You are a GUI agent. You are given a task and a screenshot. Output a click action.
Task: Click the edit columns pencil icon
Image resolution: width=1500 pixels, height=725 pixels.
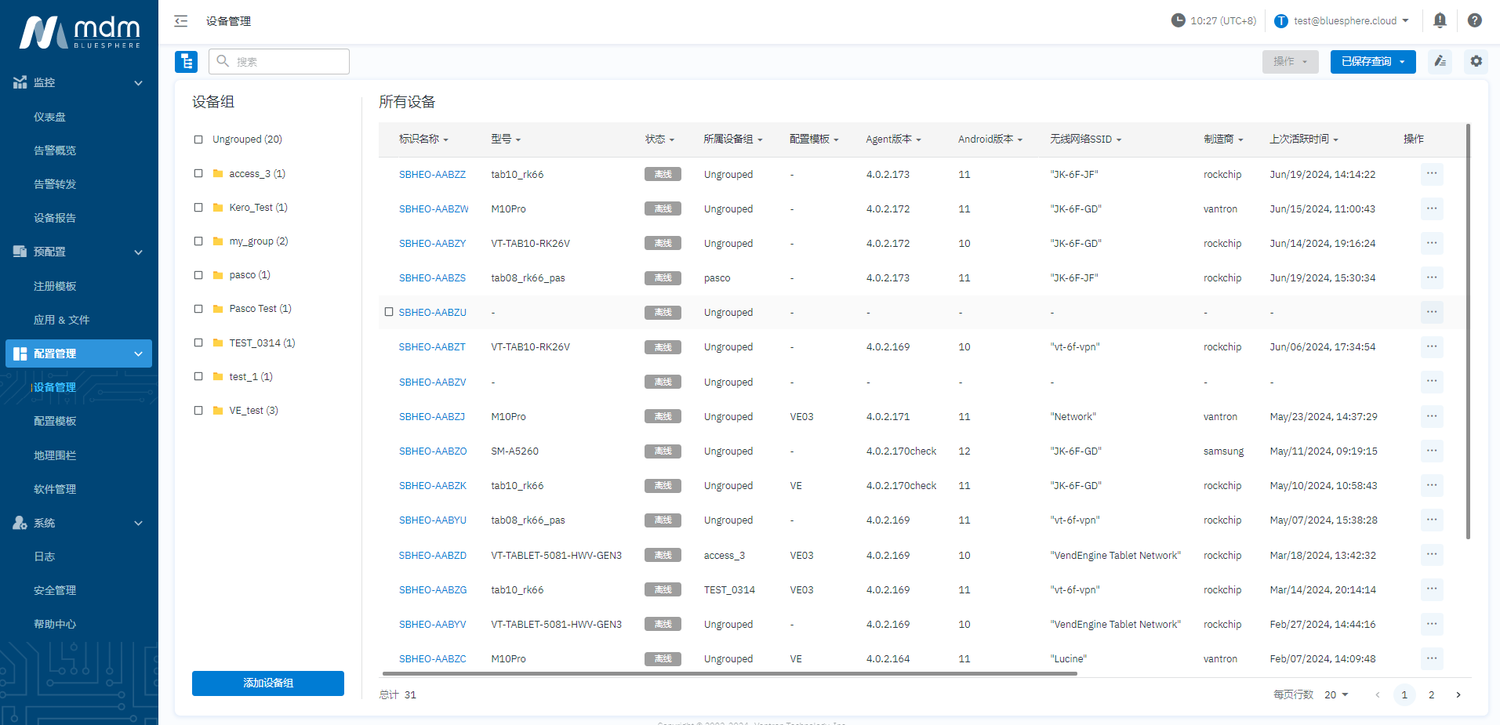1440,61
